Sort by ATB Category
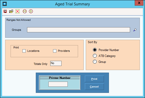The image size is (145, 98). 95,56
